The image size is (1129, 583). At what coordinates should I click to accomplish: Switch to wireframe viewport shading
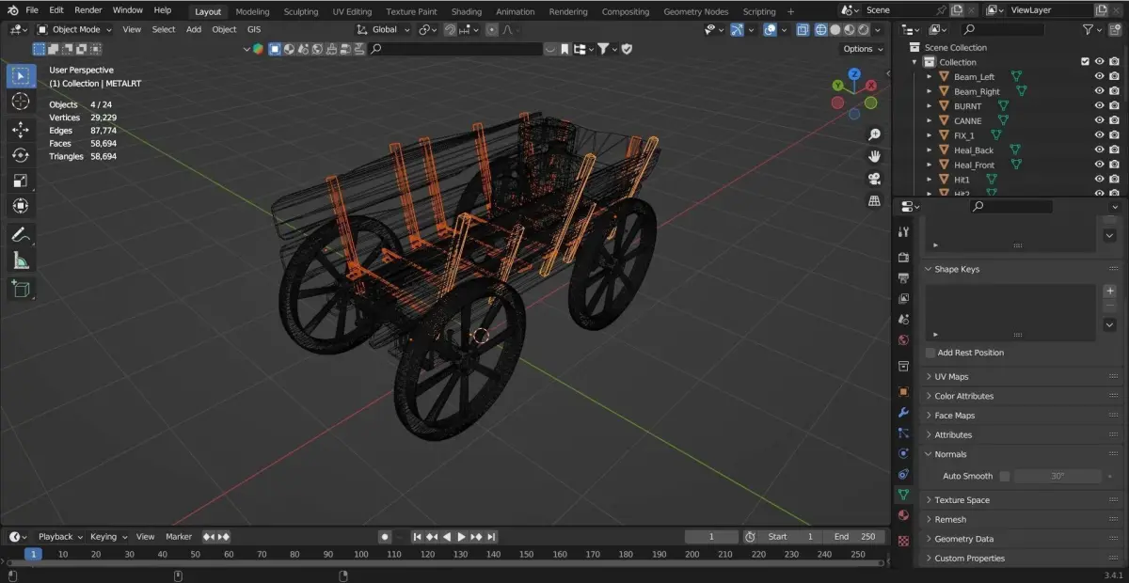tap(819, 29)
